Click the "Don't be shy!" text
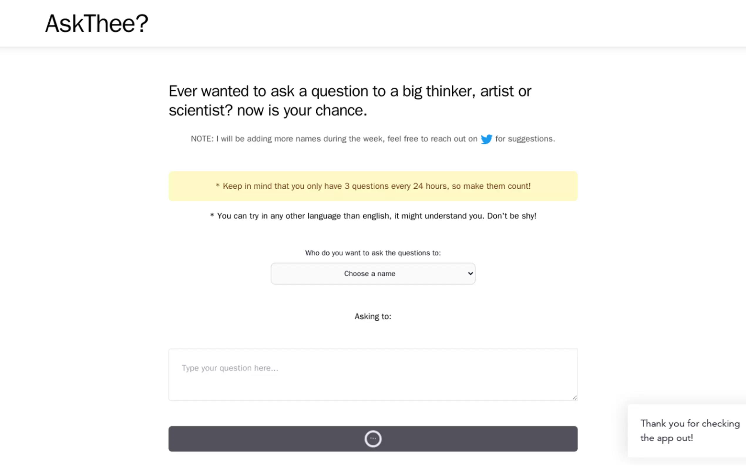The image size is (746, 466). tap(512, 216)
